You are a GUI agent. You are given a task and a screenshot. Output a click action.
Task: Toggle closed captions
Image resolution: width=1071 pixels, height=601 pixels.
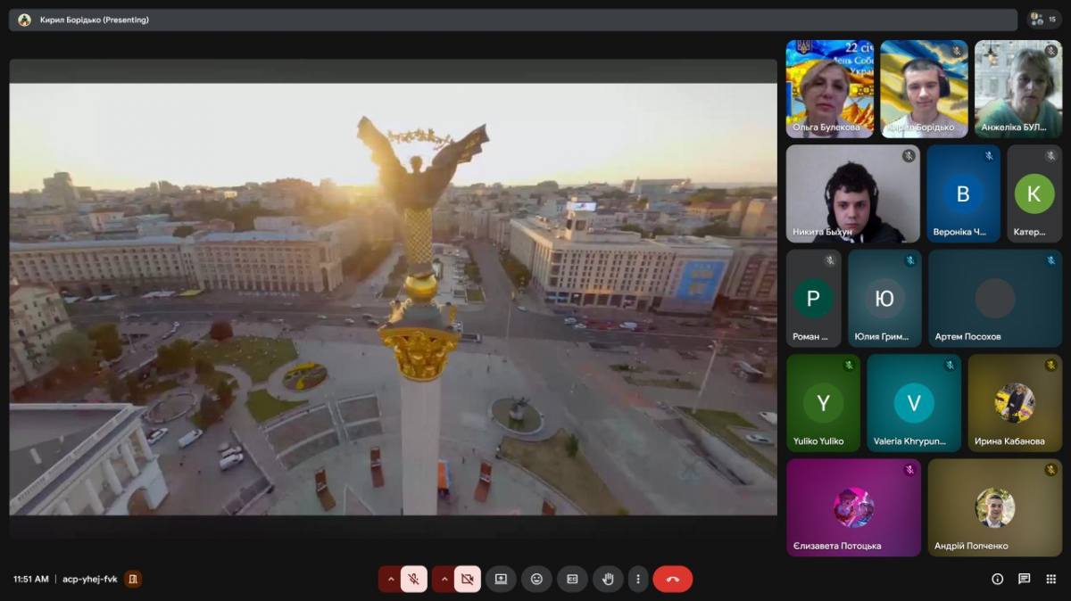click(x=572, y=579)
